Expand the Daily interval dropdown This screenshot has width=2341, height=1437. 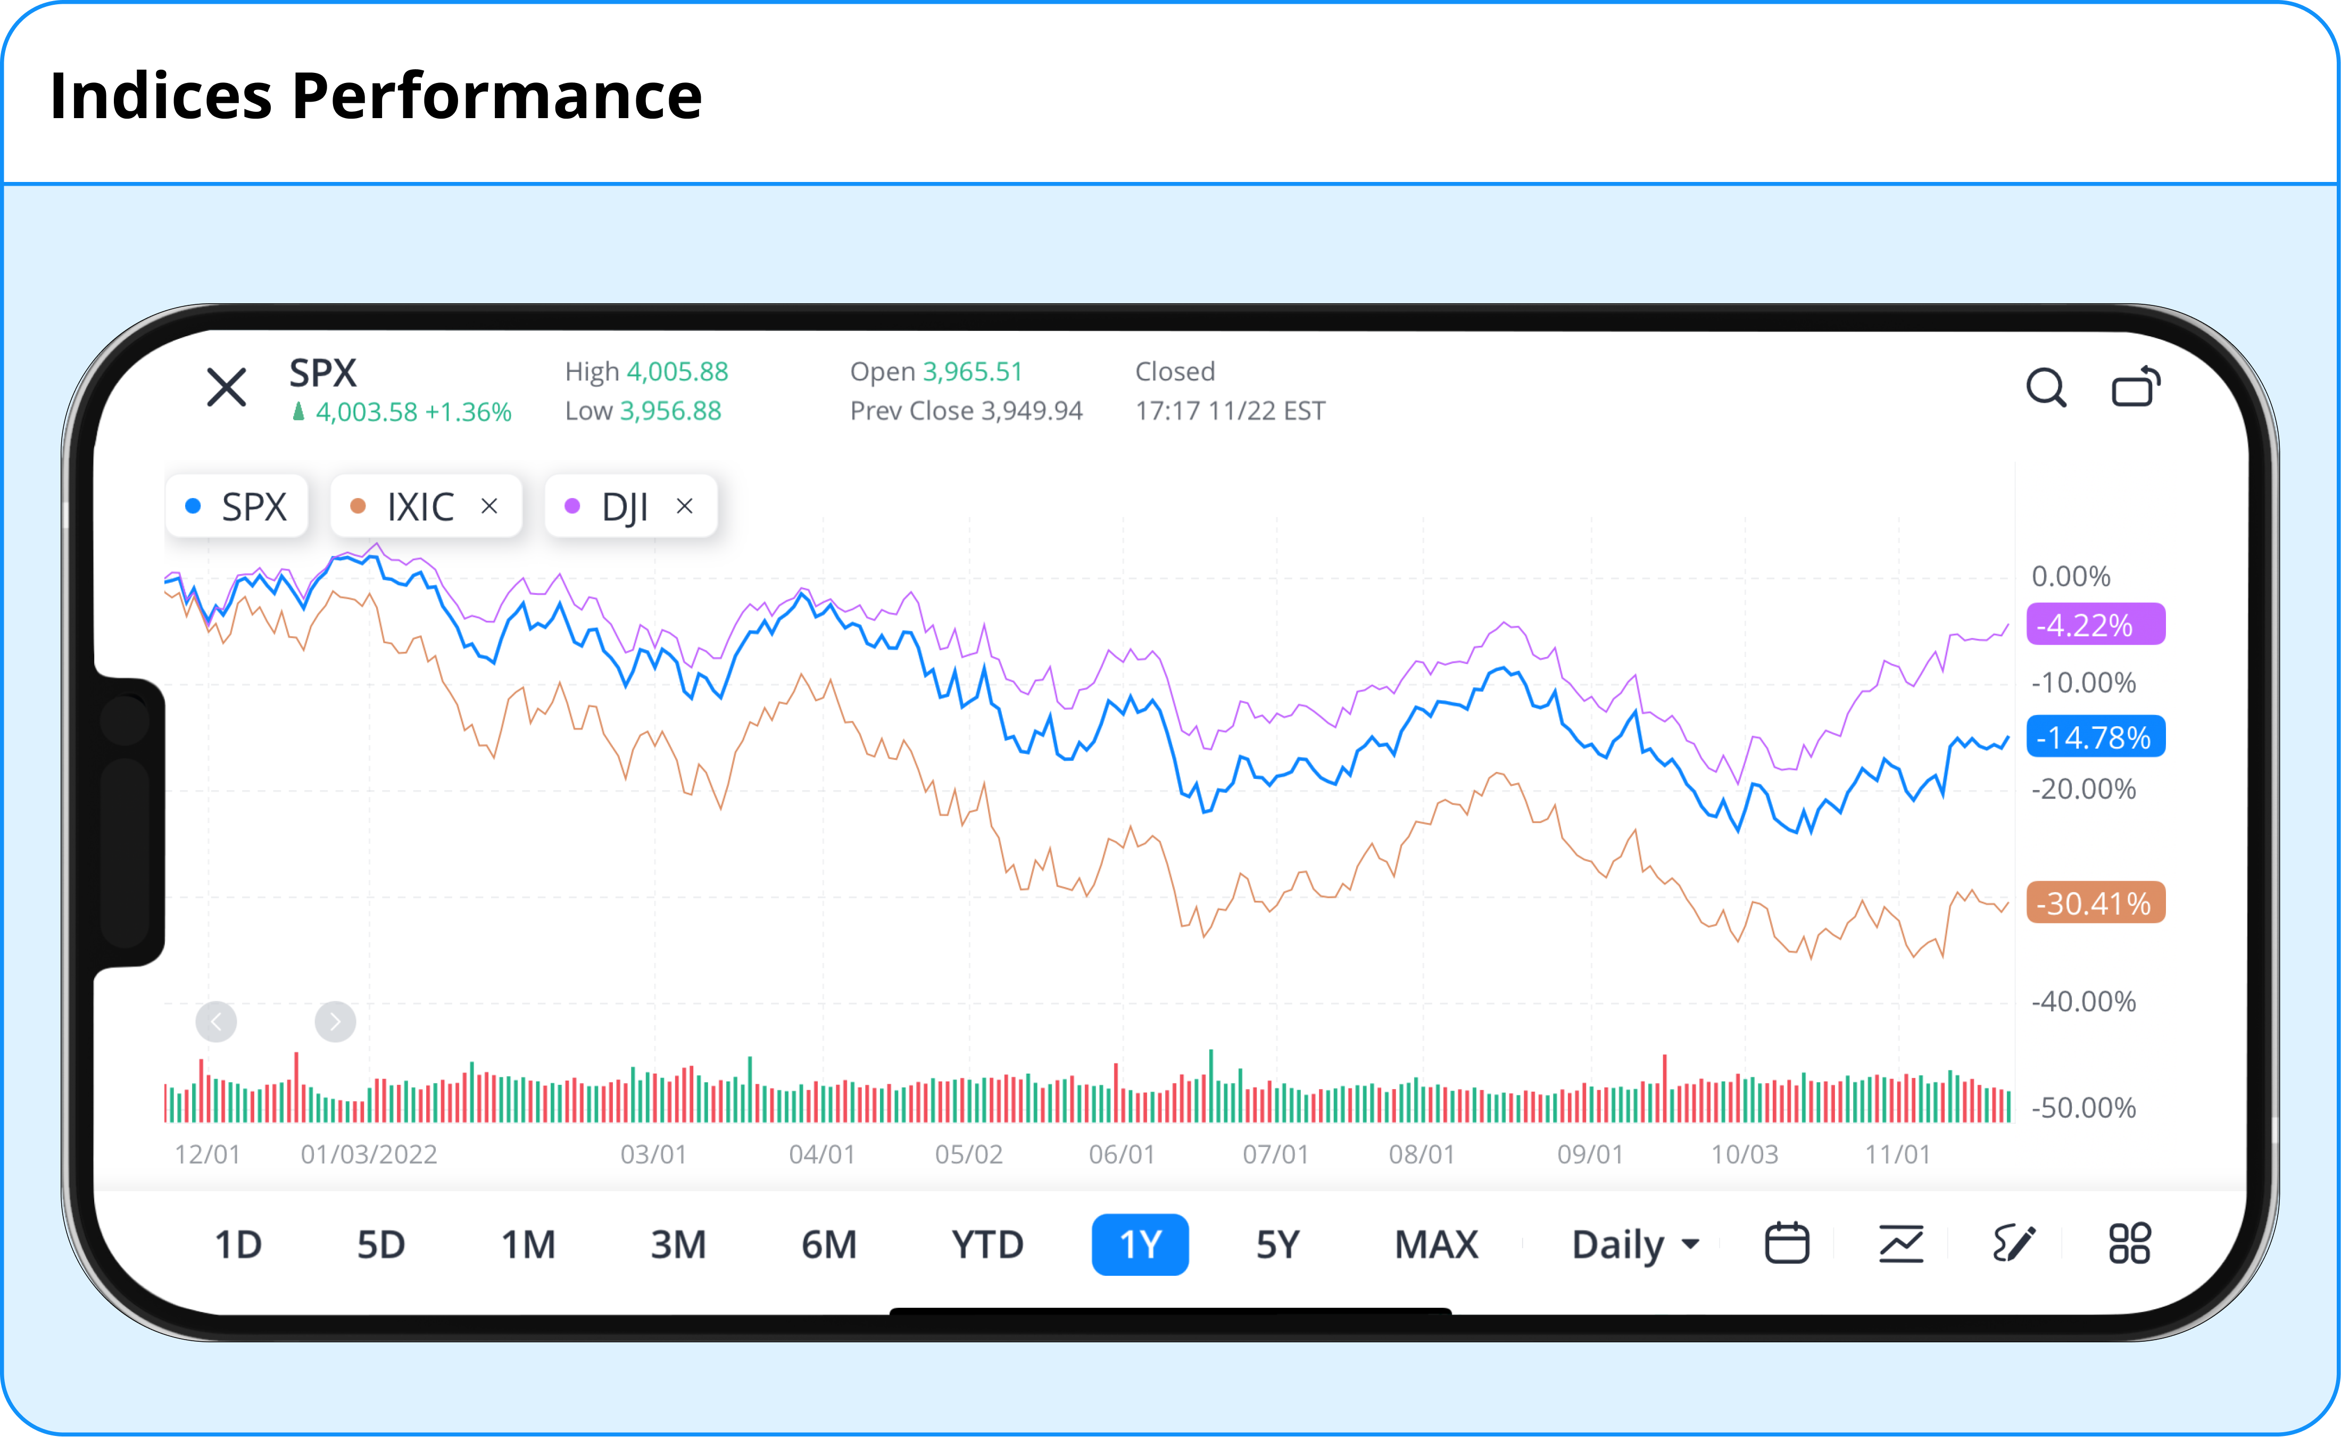click(x=1635, y=1244)
